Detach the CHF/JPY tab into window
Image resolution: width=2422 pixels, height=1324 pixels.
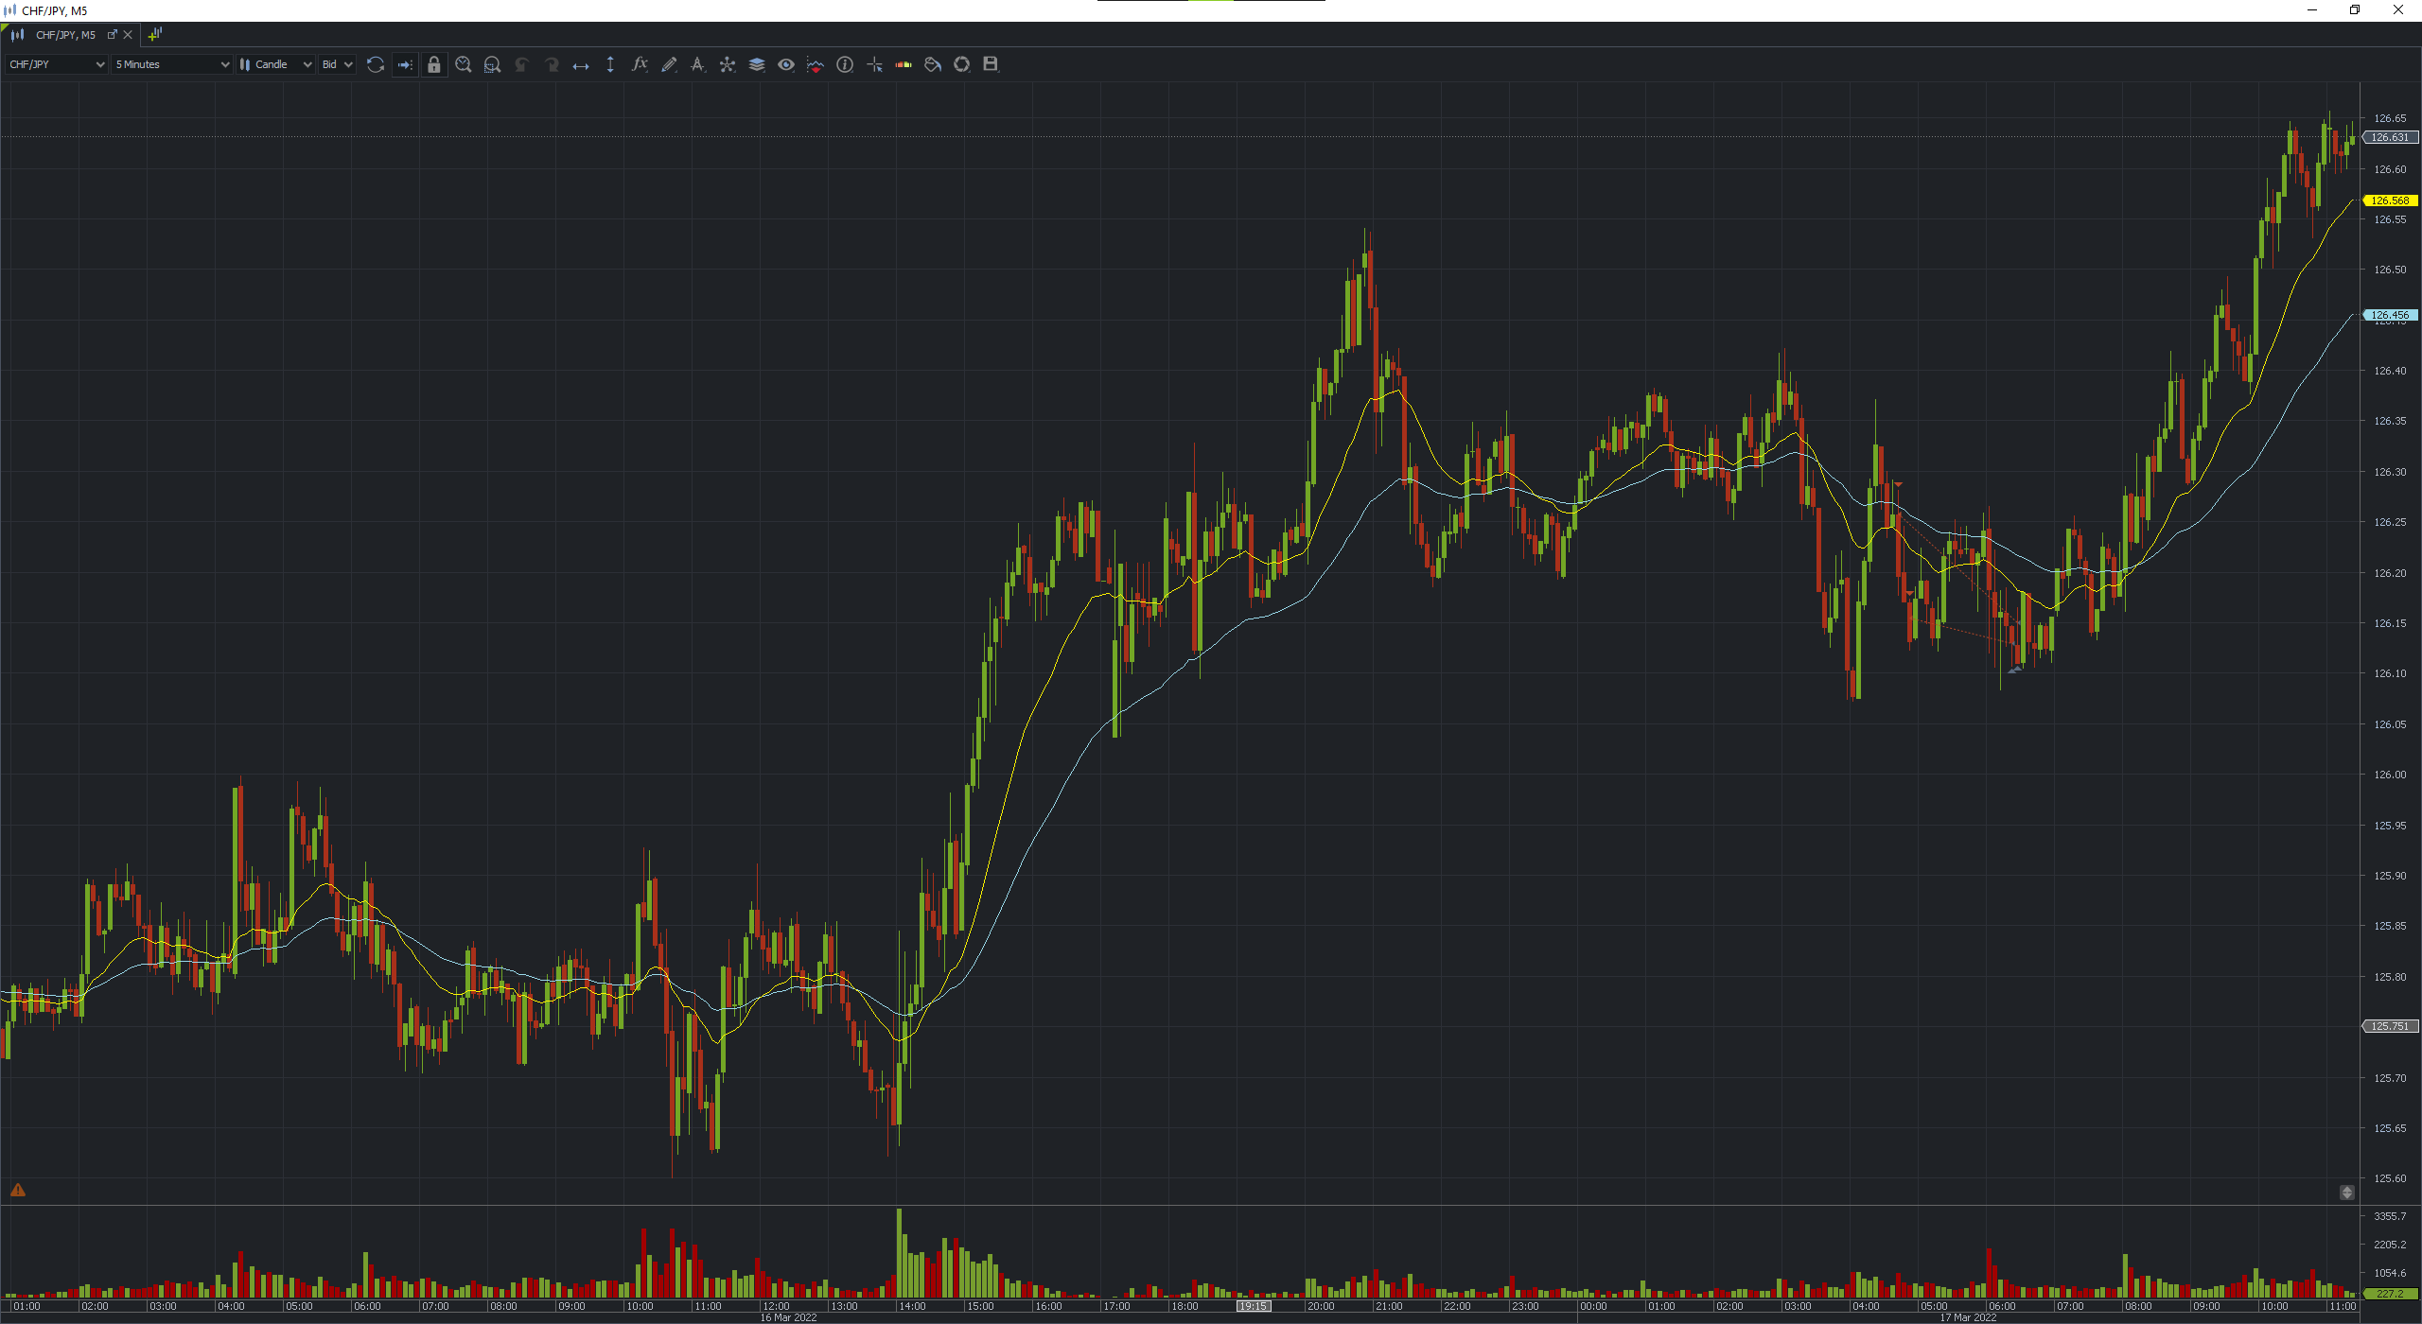coord(112,35)
